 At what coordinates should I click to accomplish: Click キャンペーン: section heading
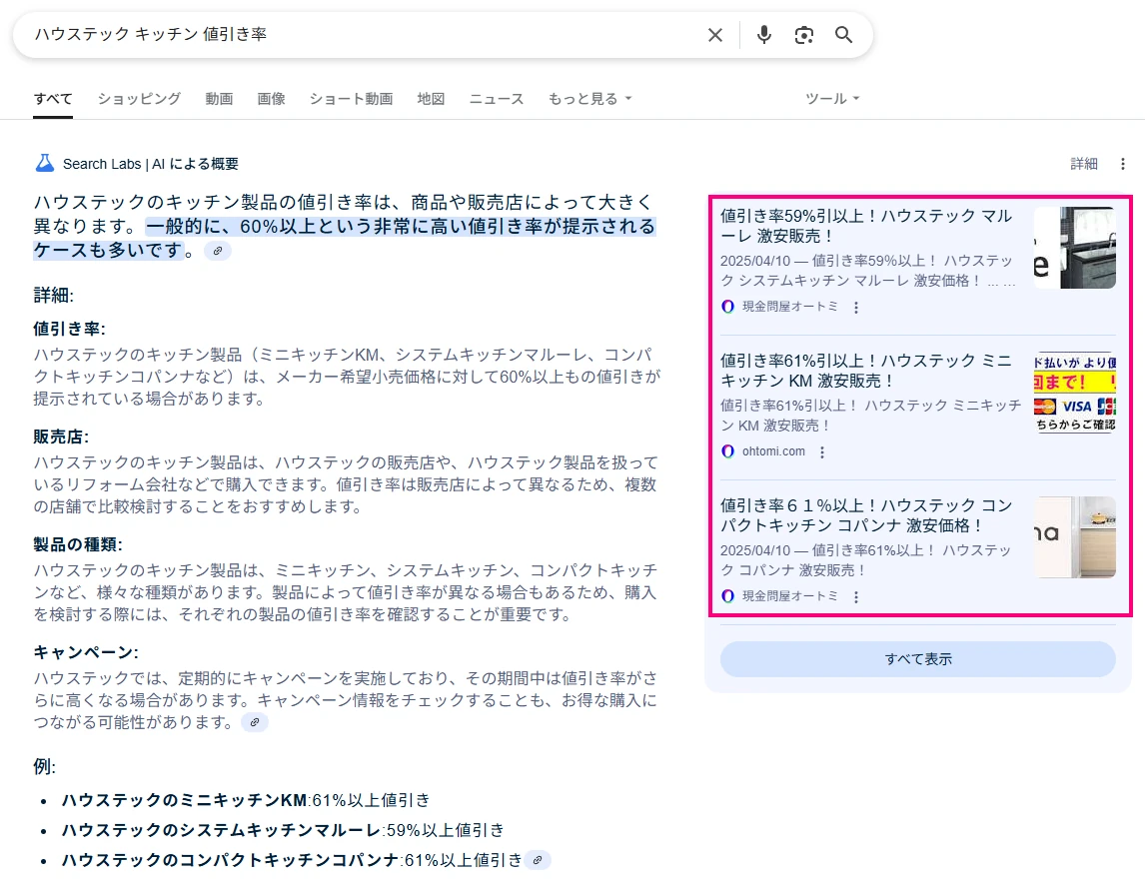coord(86,652)
